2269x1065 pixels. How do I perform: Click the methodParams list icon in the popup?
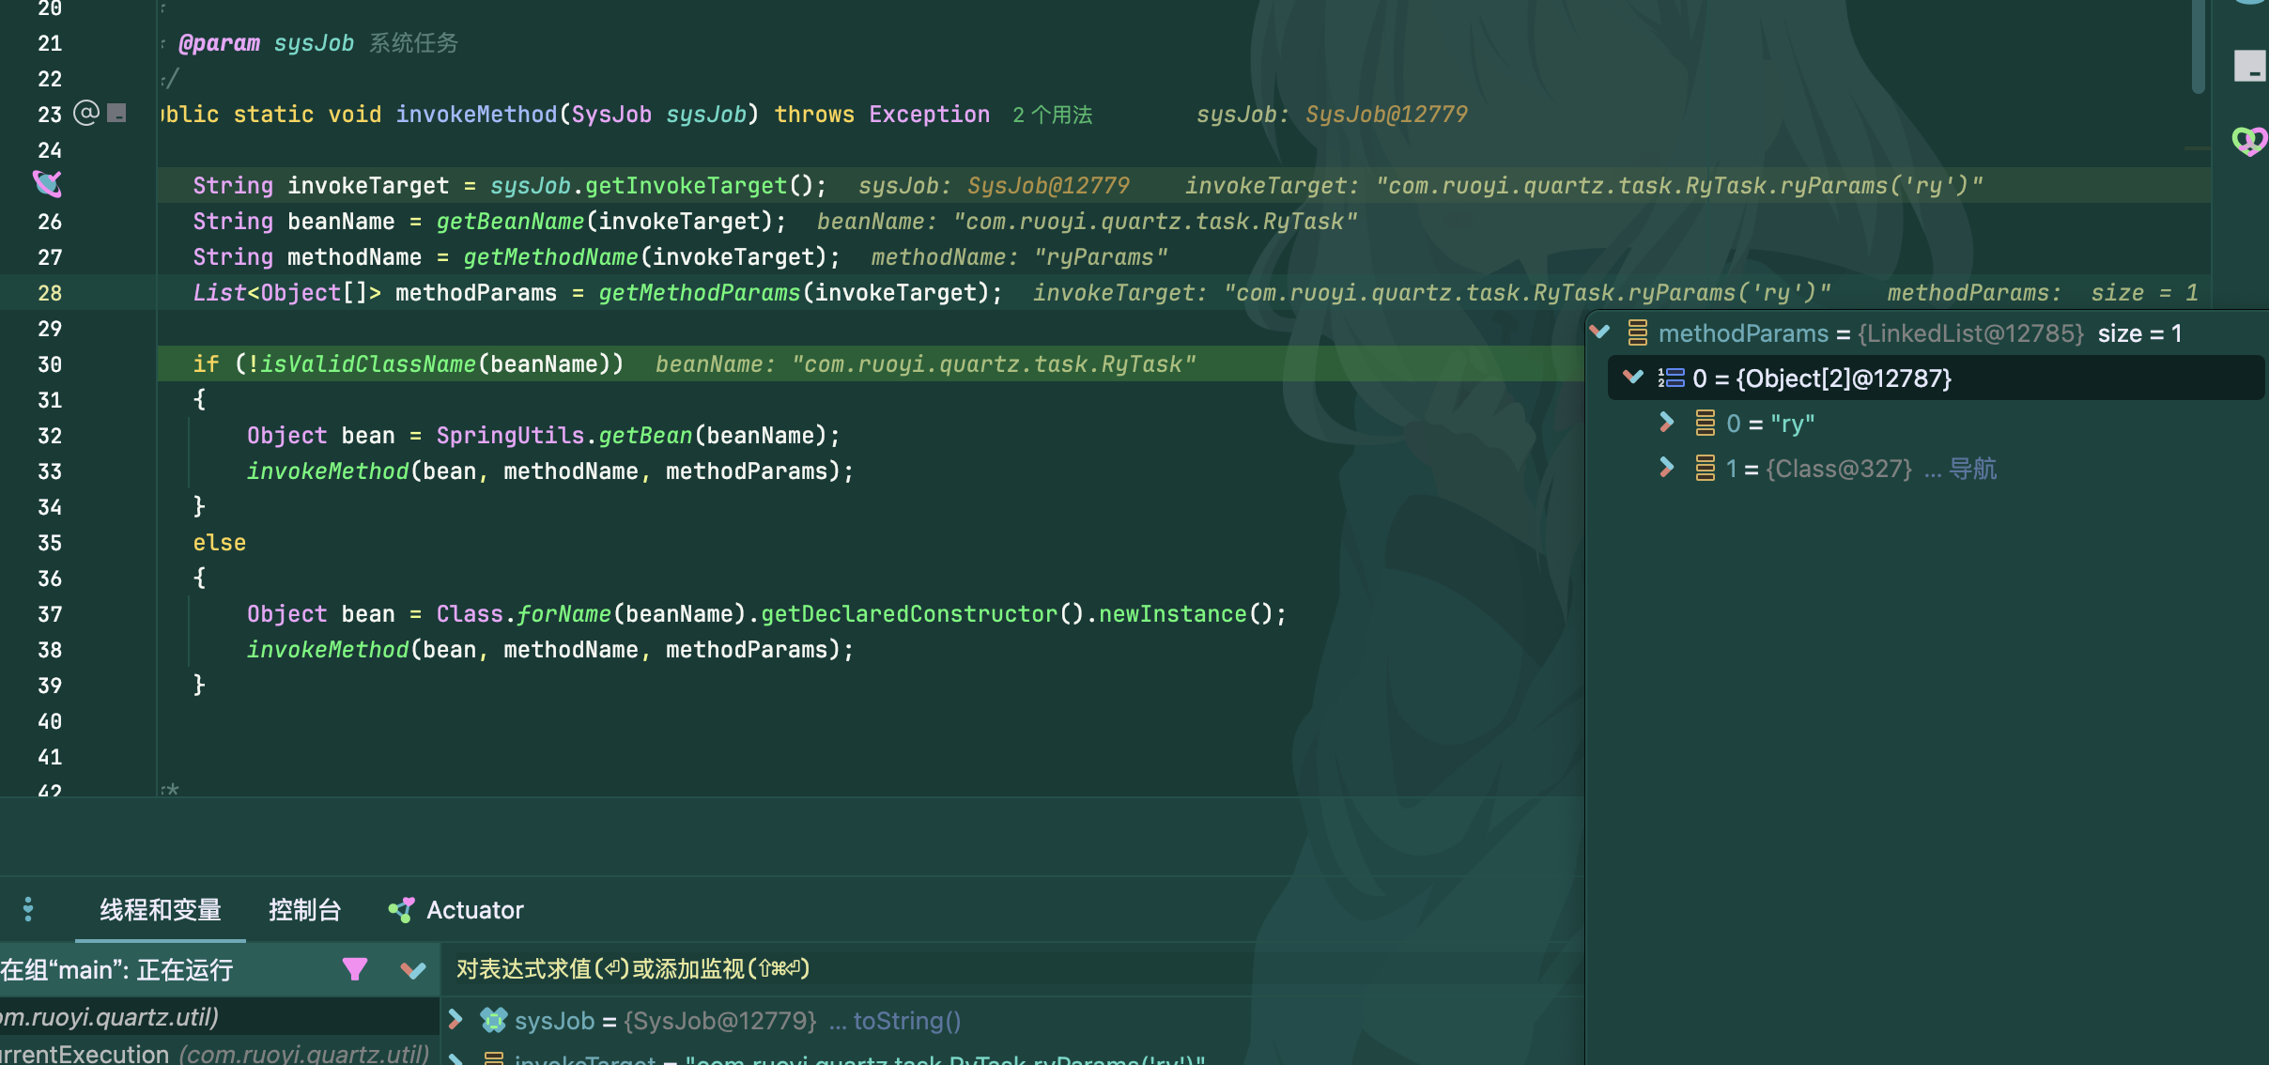pyautogui.click(x=1637, y=332)
